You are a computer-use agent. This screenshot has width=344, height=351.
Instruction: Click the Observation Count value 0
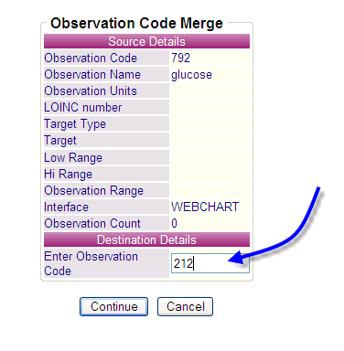click(x=174, y=223)
